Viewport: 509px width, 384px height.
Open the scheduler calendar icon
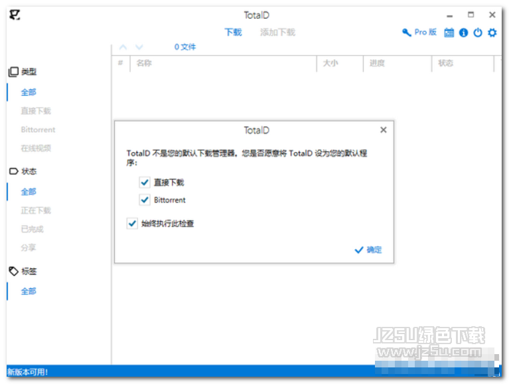pyautogui.click(x=449, y=33)
